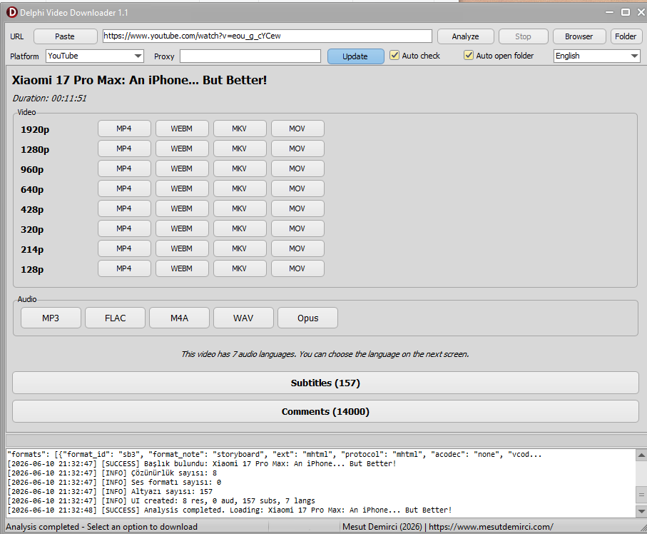Download 214p as MKV
The width and height of the screenshot is (647, 534).
point(240,248)
